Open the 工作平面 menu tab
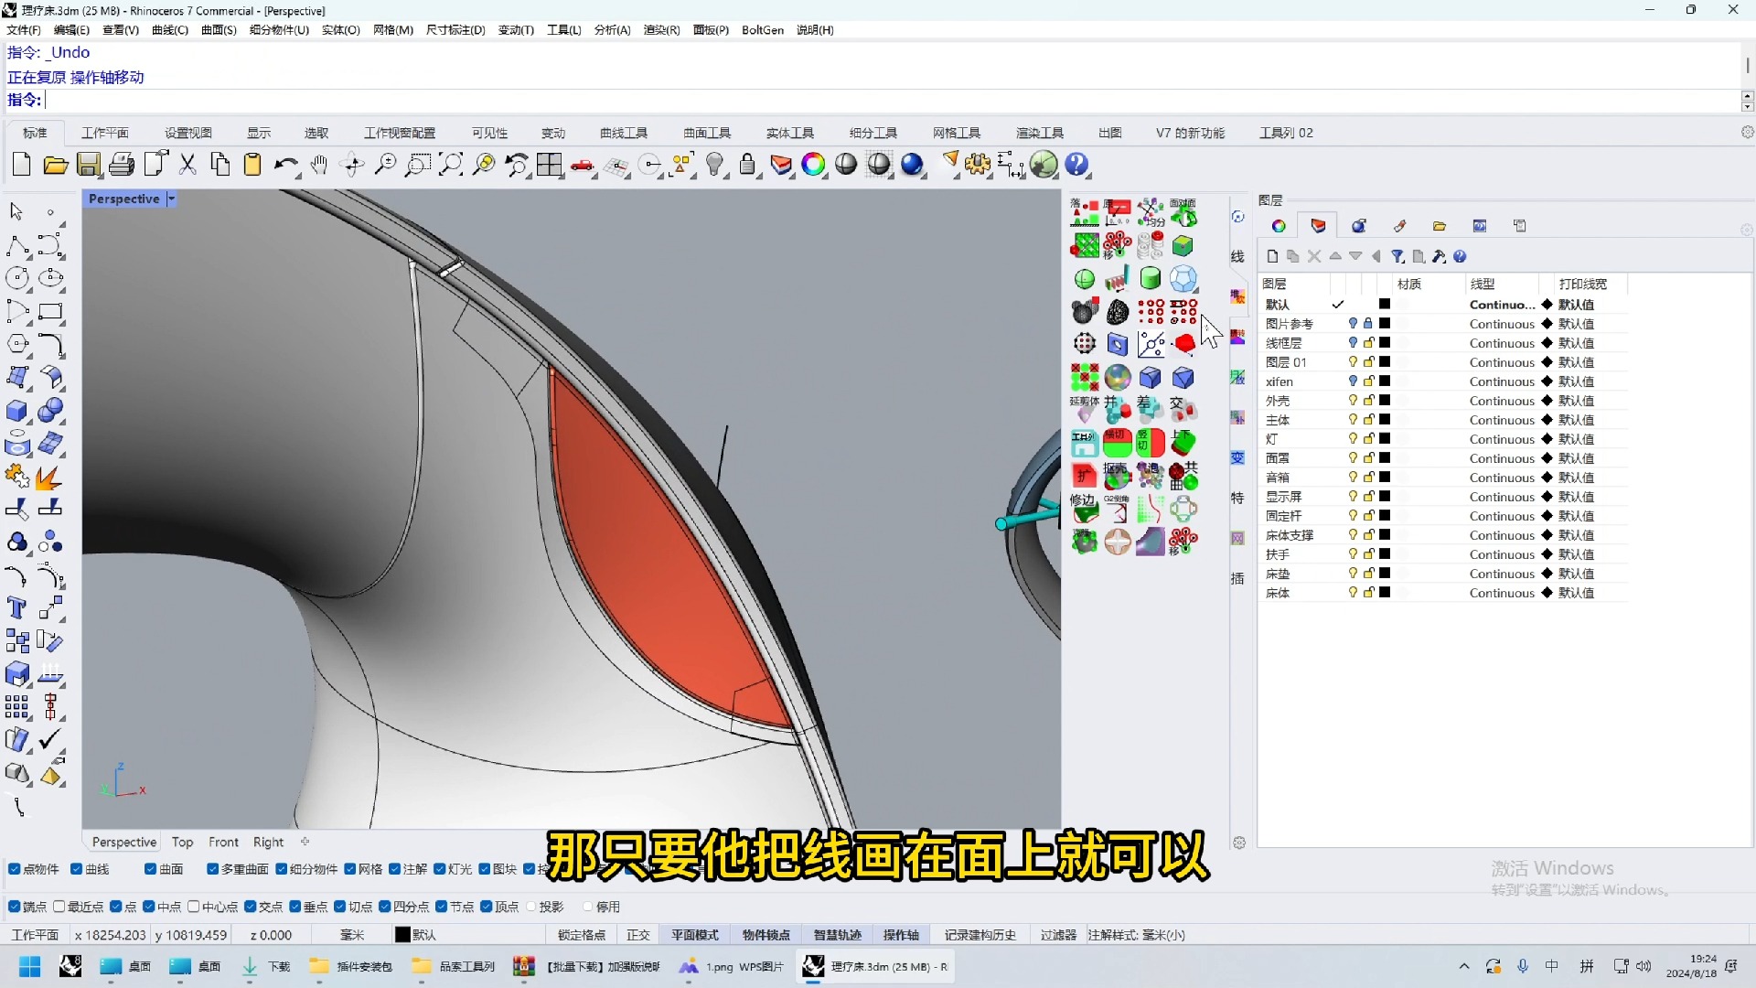This screenshot has height=988, width=1756. 105,133
